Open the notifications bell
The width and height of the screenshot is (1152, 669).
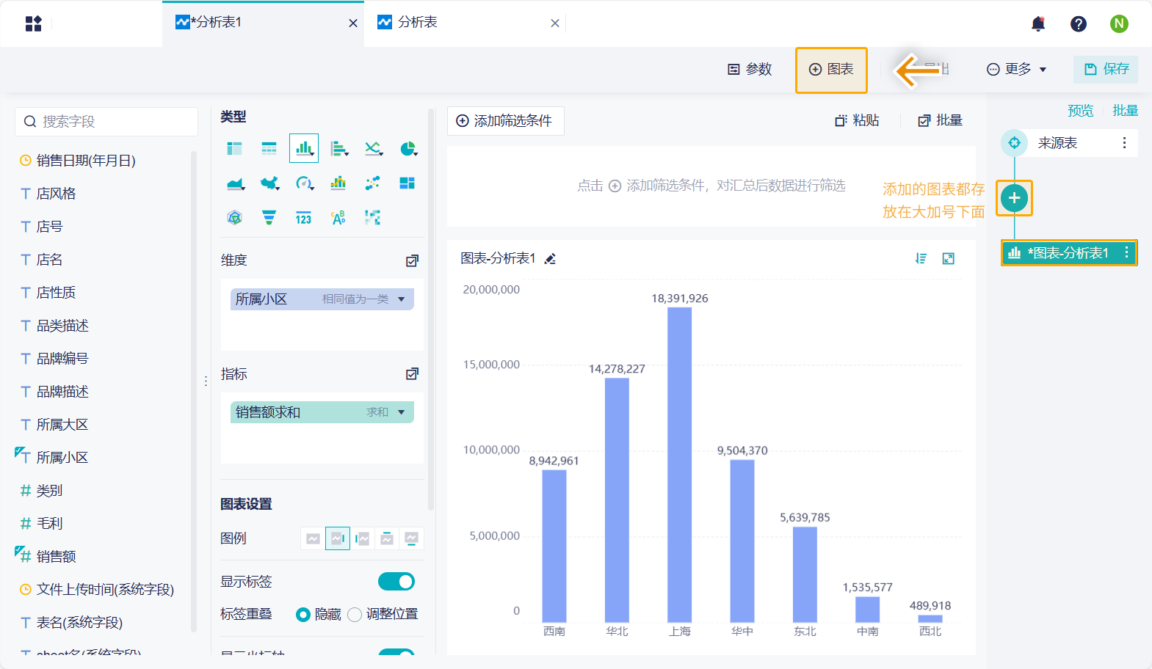click(x=1038, y=23)
